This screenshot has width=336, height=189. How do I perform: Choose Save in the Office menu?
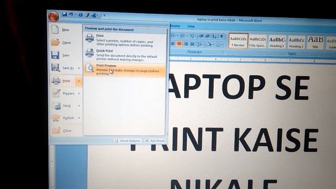[x=66, y=55]
